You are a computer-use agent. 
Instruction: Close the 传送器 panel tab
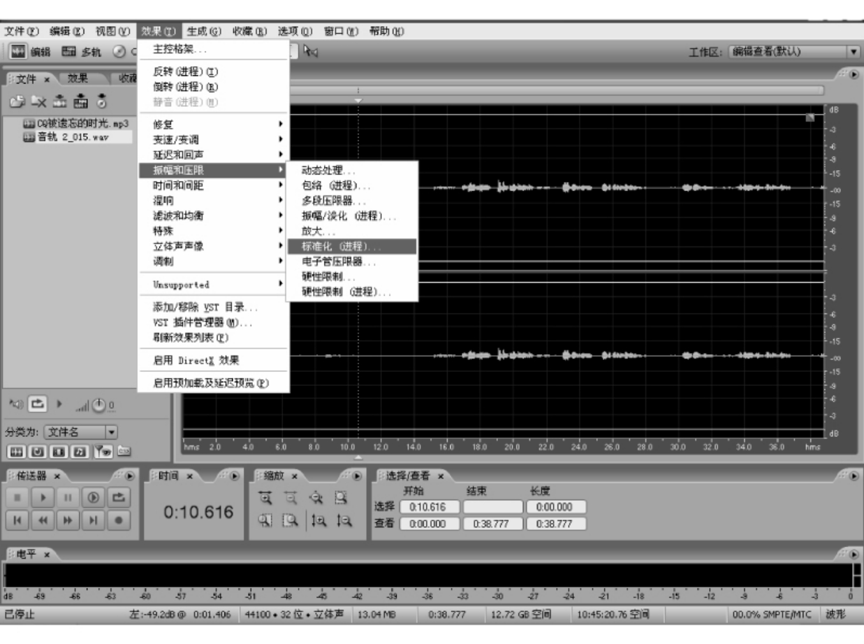click(x=57, y=476)
